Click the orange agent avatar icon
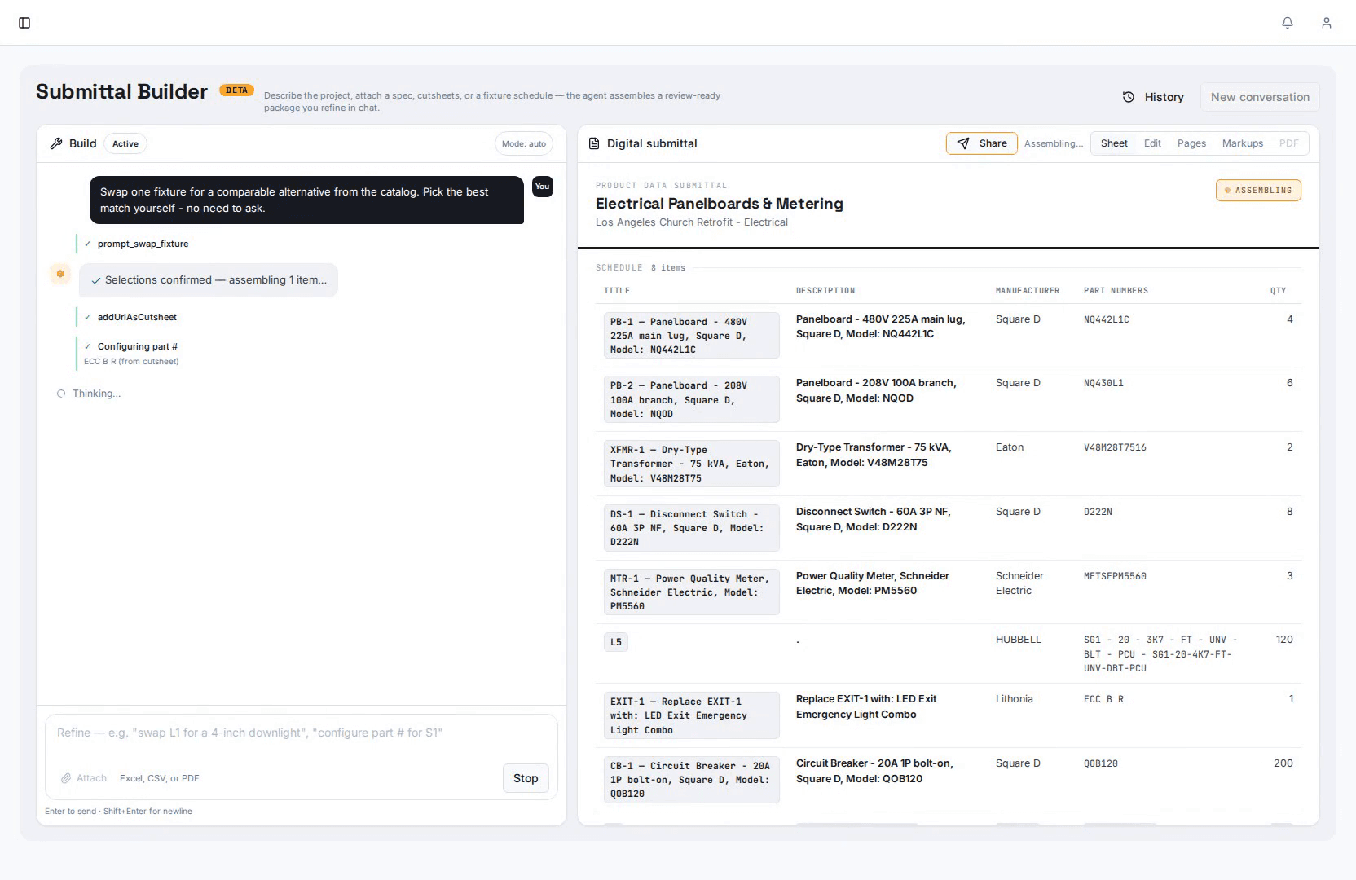 (60, 274)
